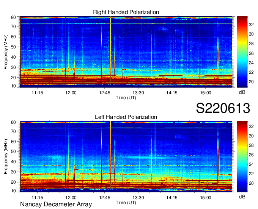Click the 50 MHz tick label on the top plot
The image size is (258, 209).
pyautogui.click(x=13, y=47)
